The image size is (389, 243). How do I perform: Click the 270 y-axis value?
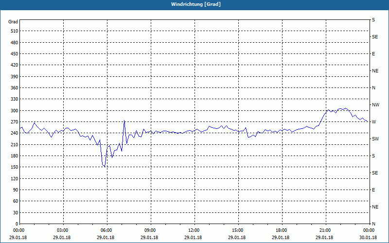point(15,122)
